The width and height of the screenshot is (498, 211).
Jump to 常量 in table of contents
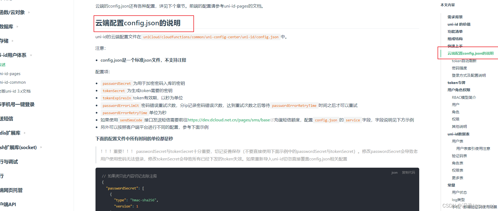(x=451, y=185)
